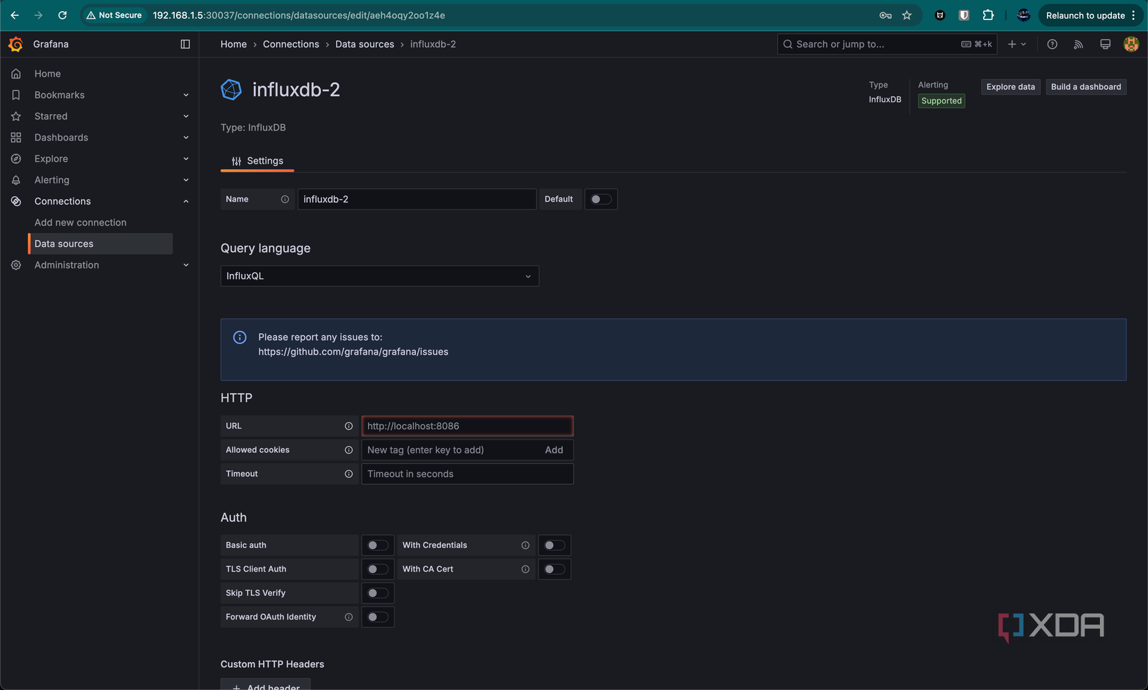Click the Build a dashboard button

coord(1085,87)
